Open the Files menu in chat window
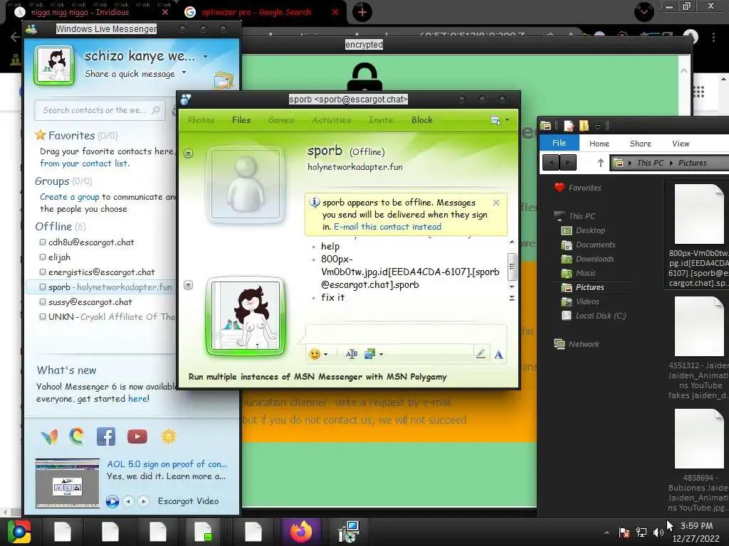Image resolution: width=729 pixels, height=546 pixels. [x=241, y=120]
